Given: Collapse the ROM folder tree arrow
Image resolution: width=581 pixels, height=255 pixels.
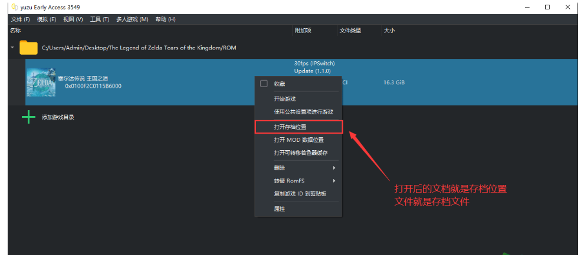Looking at the screenshot, I should pos(12,48).
